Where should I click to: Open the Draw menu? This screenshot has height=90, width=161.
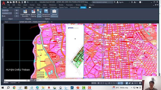(45, 5)
